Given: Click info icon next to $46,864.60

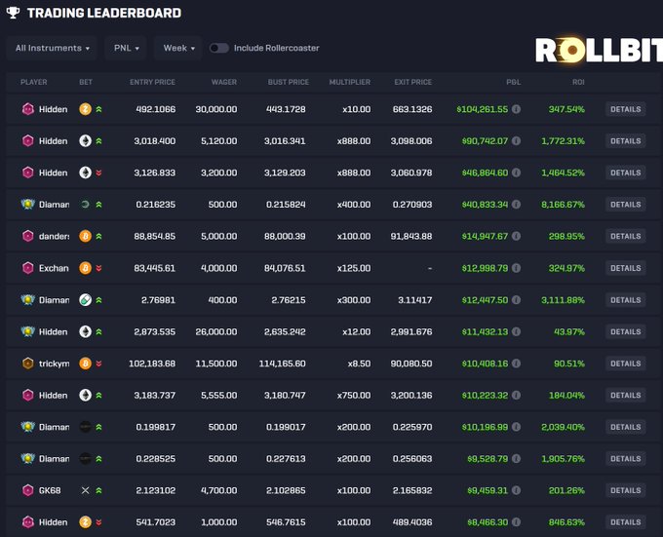Looking at the screenshot, I should pos(517,173).
